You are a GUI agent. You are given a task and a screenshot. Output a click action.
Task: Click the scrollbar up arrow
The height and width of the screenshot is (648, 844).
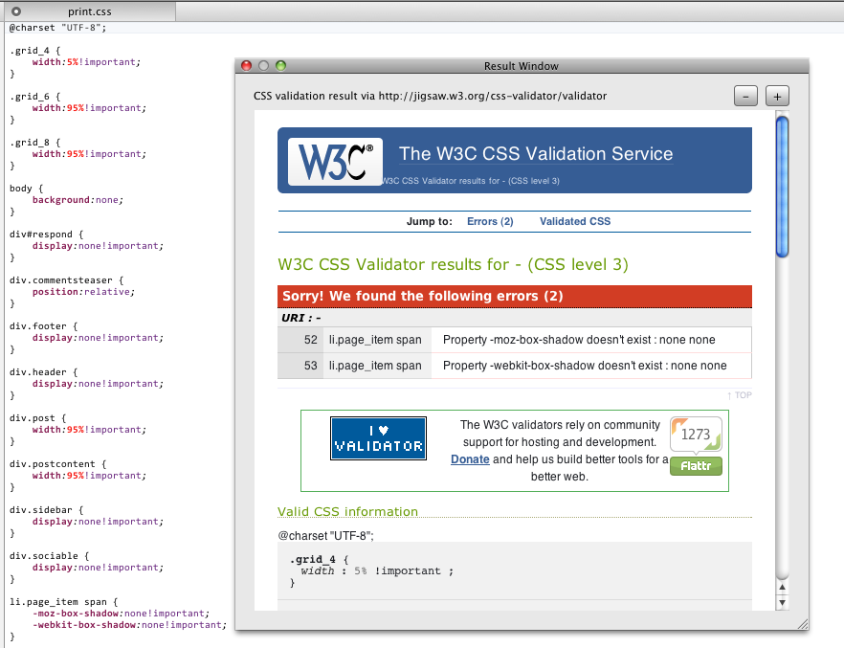(x=782, y=587)
